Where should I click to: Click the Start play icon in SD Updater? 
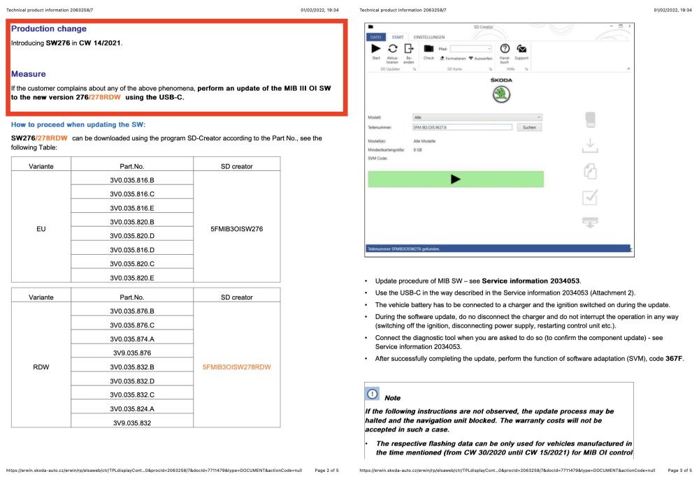(x=376, y=49)
